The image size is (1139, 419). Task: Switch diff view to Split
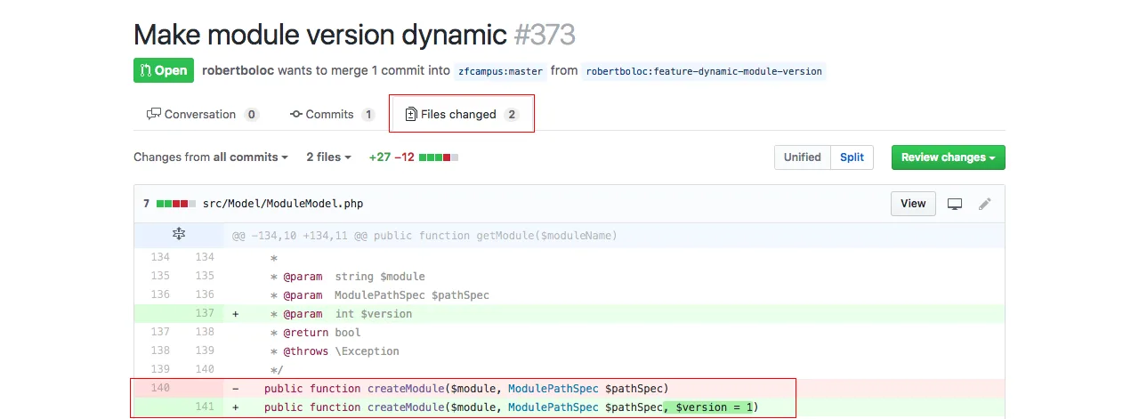coord(852,157)
